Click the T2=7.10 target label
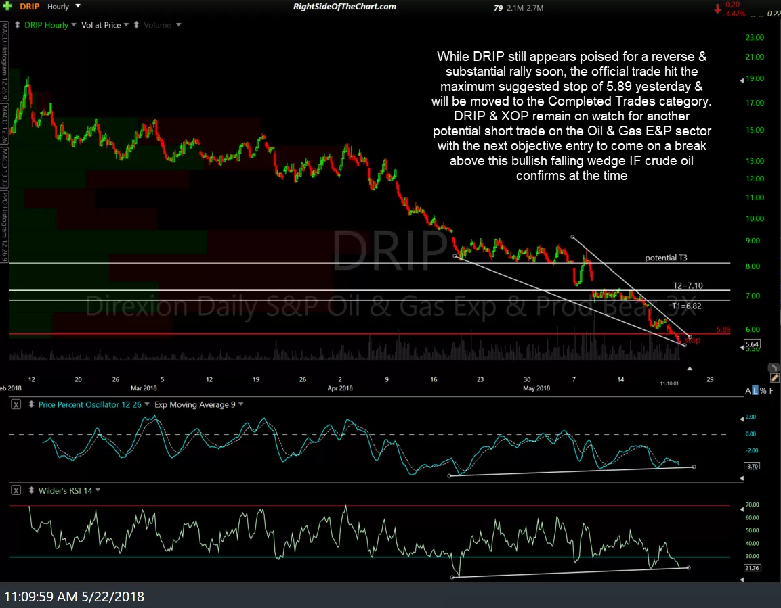The image size is (781, 608). 688,285
